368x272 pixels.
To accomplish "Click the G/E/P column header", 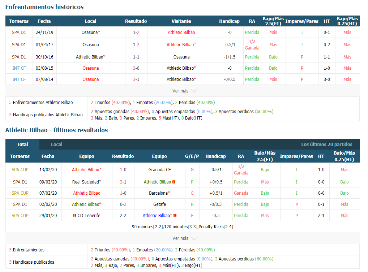I will [x=192, y=156].
